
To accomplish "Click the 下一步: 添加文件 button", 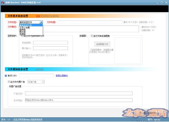I will 149,113.
